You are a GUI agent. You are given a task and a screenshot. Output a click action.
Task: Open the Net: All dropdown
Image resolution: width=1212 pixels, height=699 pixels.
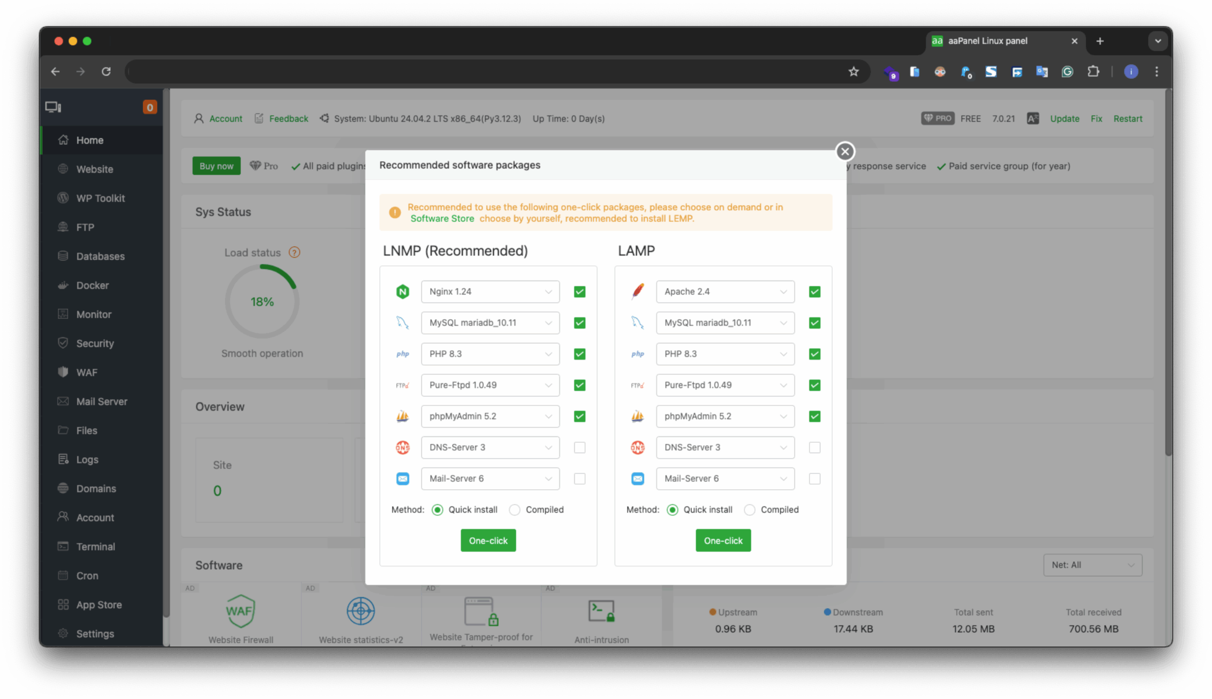click(x=1092, y=565)
